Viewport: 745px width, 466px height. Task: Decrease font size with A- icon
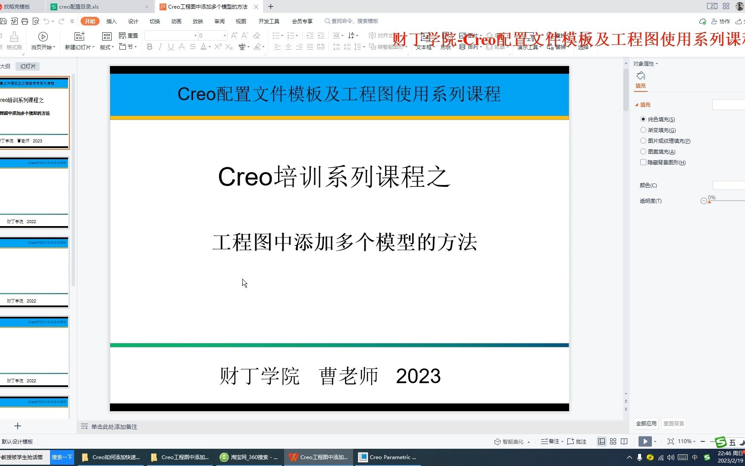245,35
